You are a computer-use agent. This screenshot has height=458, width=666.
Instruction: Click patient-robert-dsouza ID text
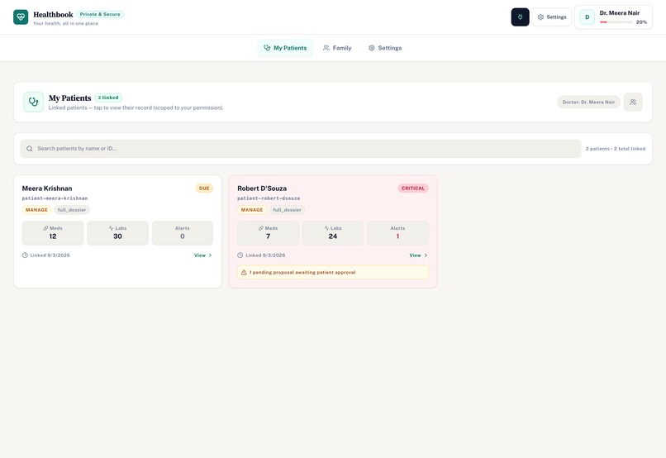pyautogui.click(x=269, y=198)
